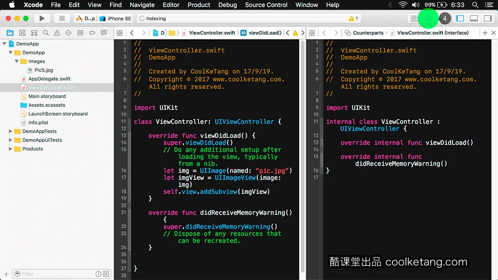Open the Xcode menu
Viewport: 498px width, 280px height.
[33, 5]
